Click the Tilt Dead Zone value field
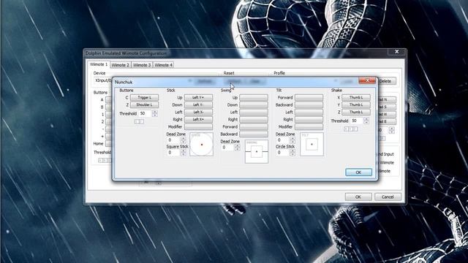Viewport: 468px width, 263px height. click(283, 140)
